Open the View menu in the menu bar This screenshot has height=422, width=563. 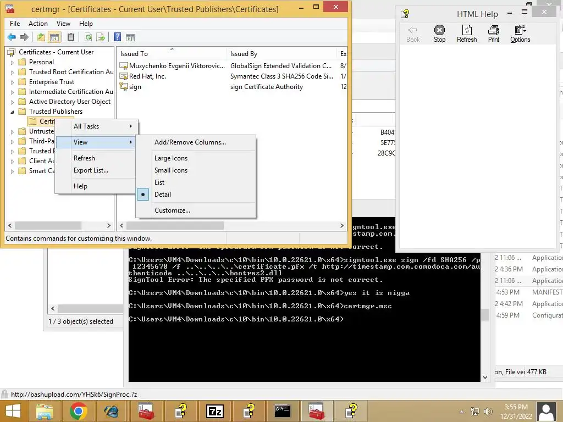(63, 23)
